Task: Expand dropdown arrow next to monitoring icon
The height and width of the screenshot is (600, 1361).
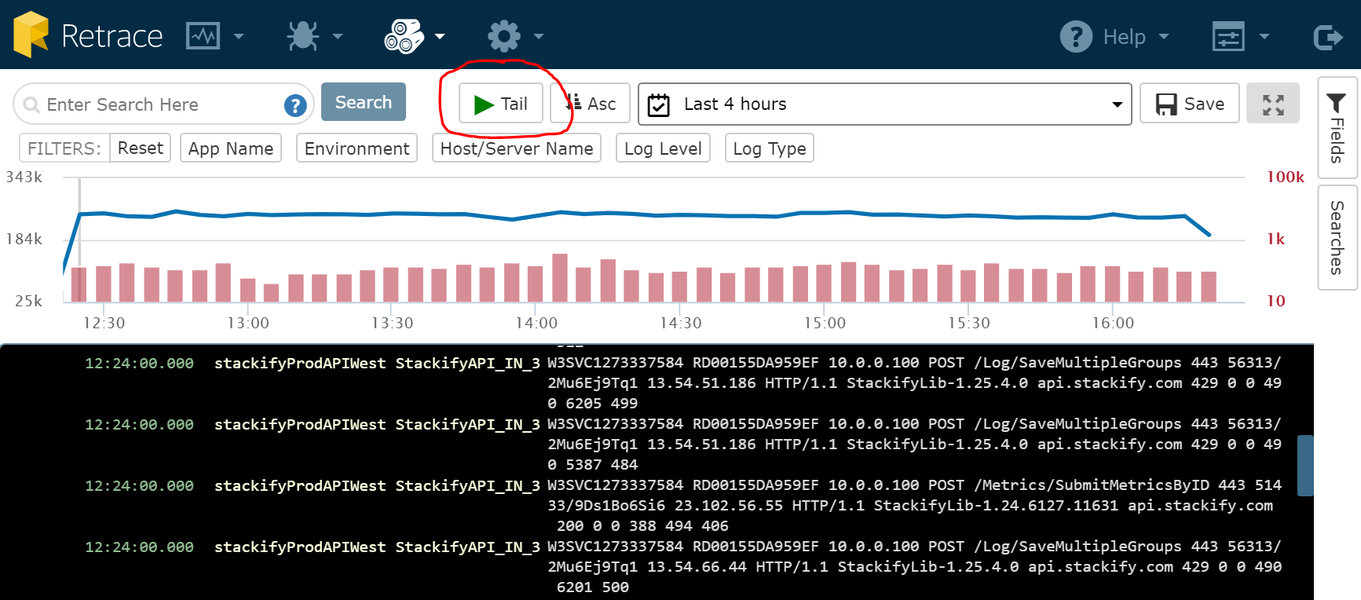Action: (x=239, y=36)
